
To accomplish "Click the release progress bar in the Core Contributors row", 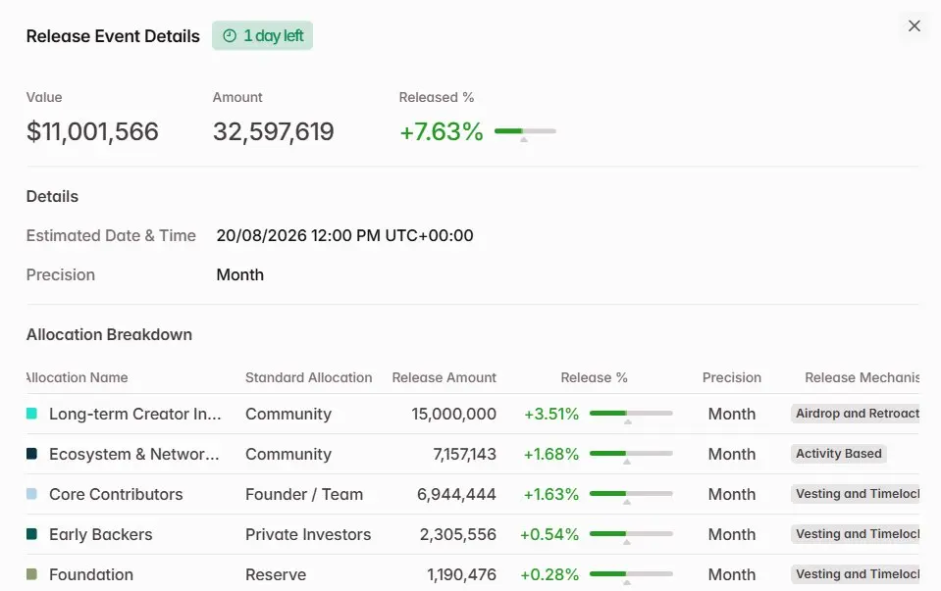I will tap(631, 494).
